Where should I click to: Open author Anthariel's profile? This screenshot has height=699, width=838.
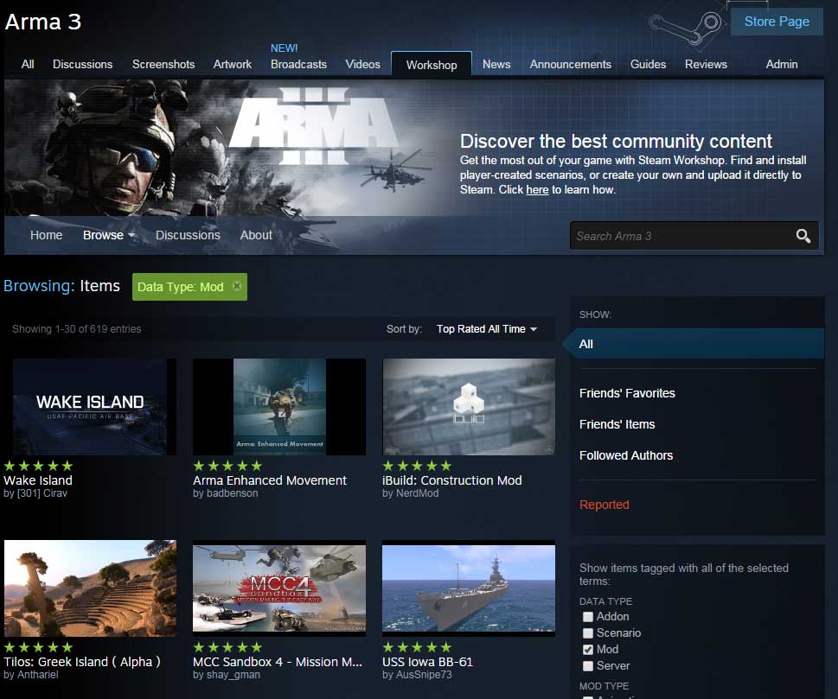tap(37, 675)
